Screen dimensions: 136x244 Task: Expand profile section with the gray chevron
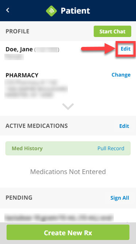point(68,107)
